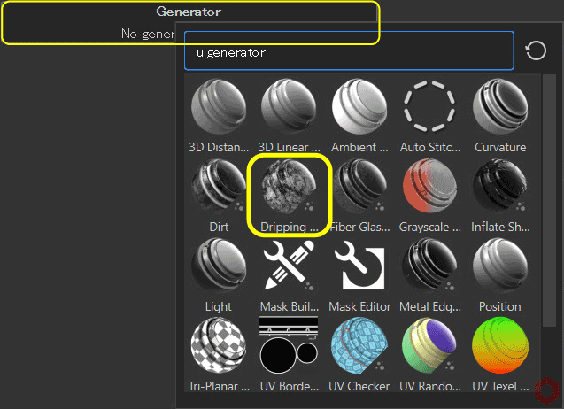
Task: Reset the search filter with circular arrow
Action: click(536, 50)
